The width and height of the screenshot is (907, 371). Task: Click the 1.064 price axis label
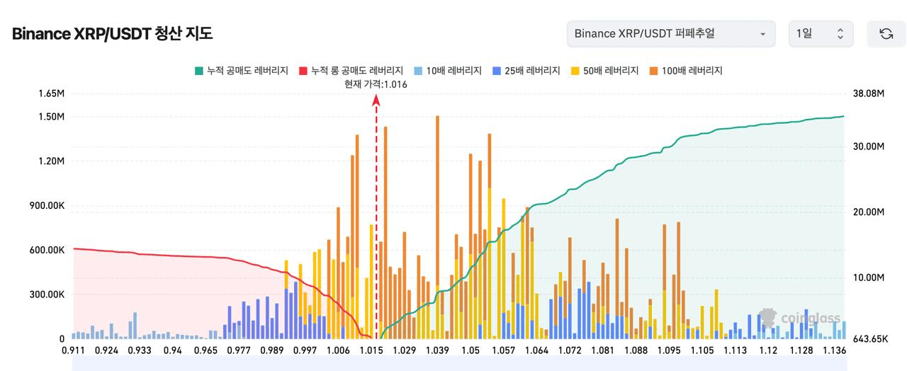pos(536,350)
